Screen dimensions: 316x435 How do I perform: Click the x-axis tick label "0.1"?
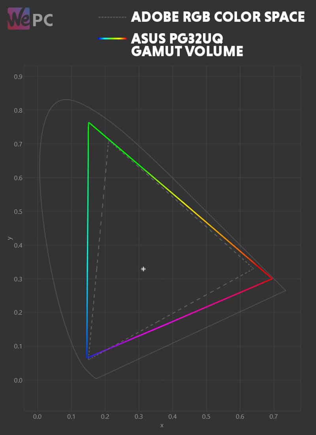click(71, 417)
